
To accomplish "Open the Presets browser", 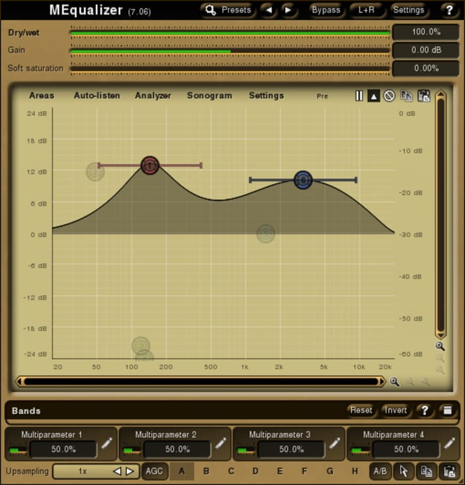I will (x=228, y=10).
